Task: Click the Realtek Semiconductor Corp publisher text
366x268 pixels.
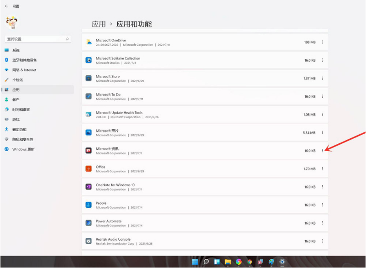Action: pos(115,244)
